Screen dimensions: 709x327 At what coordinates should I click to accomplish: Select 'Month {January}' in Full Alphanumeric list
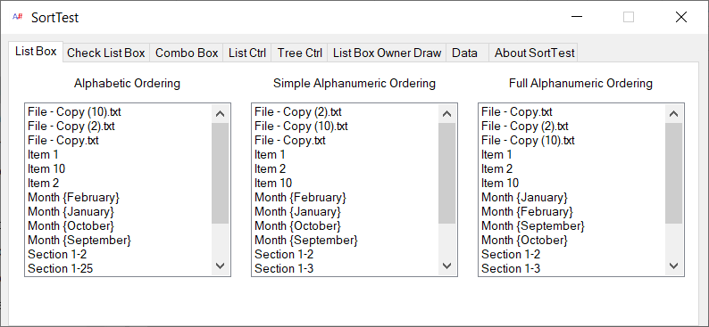coord(572,197)
